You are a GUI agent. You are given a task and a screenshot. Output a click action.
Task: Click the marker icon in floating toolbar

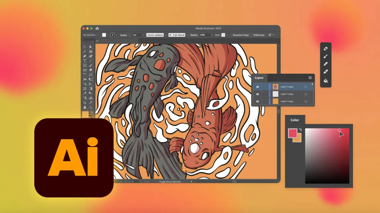326,64
